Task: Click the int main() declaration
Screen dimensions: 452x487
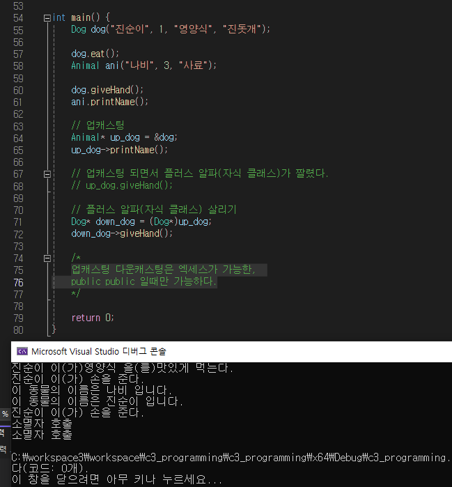Action: (x=81, y=18)
